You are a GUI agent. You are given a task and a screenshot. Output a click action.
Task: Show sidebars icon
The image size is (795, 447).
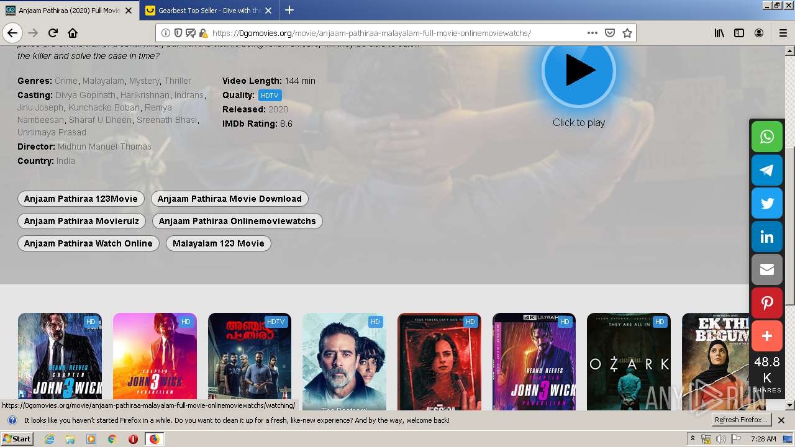click(x=739, y=33)
